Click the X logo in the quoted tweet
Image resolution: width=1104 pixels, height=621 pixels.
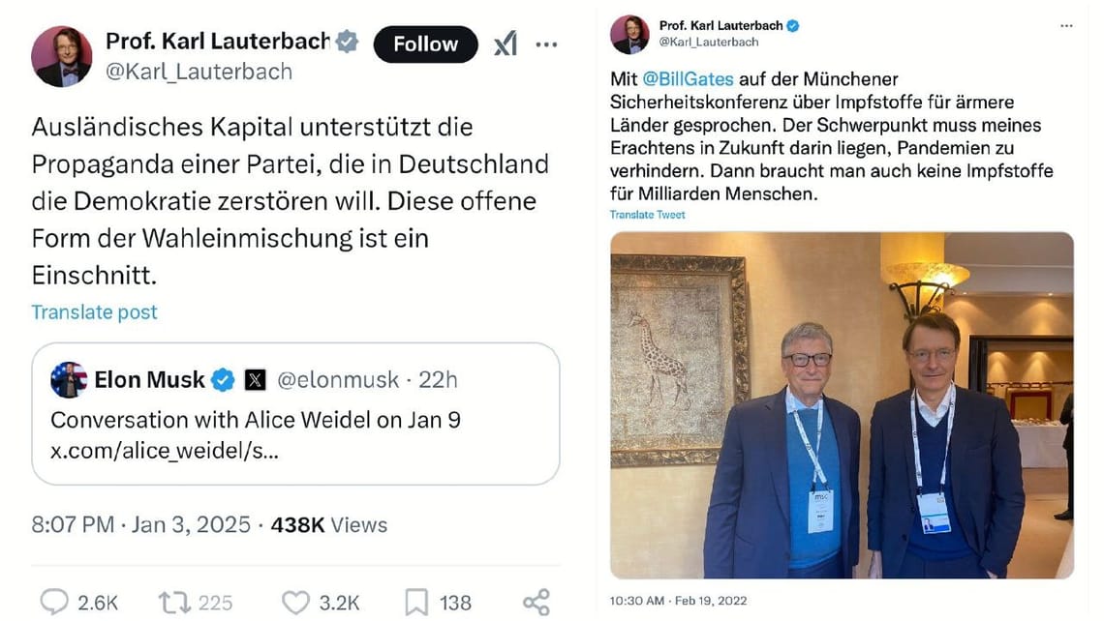pos(253,379)
